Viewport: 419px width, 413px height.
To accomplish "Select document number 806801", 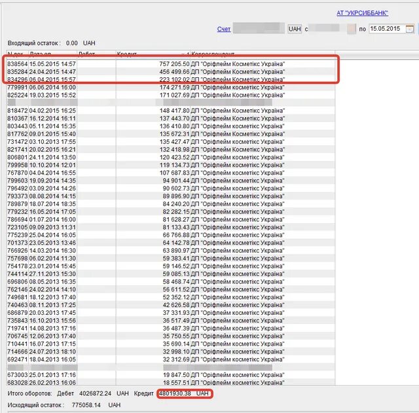I will pyautogui.click(x=18, y=157).
